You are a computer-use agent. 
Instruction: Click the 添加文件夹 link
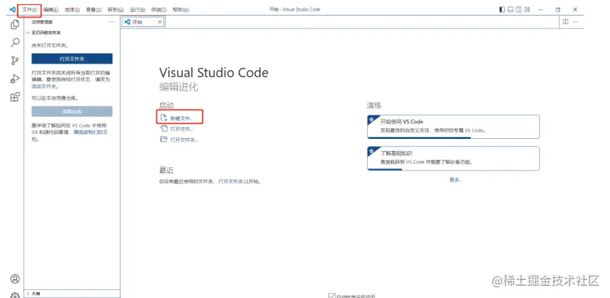click(x=44, y=86)
